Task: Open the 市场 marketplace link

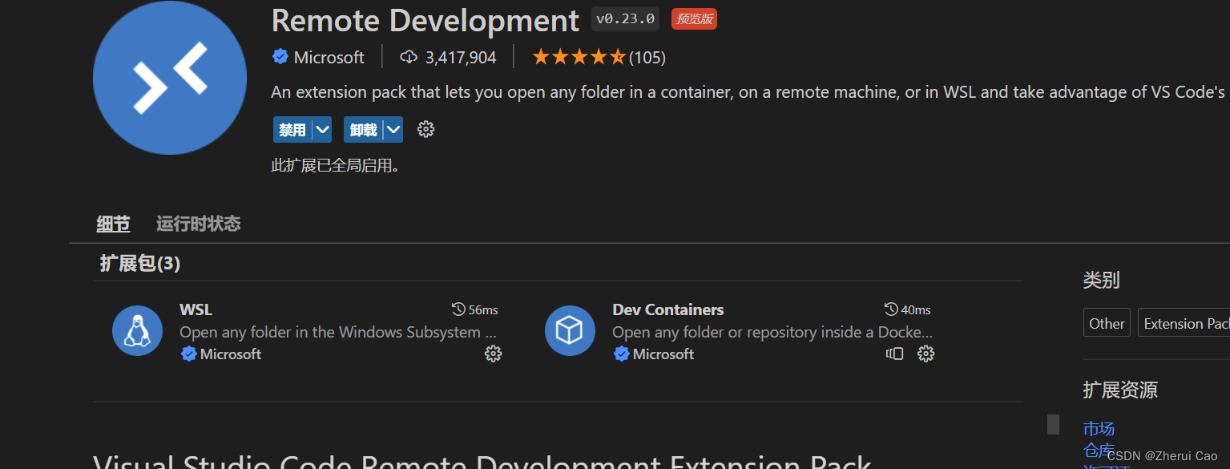Action: point(1099,428)
